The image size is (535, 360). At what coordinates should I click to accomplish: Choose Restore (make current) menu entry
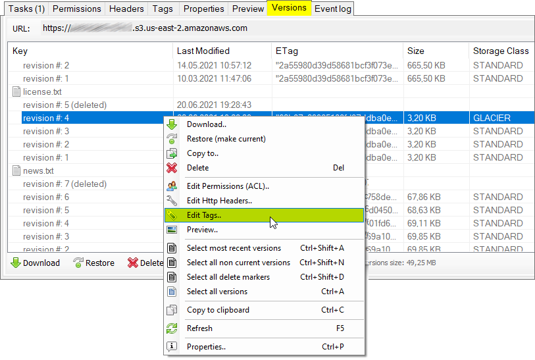(x=264, y=139)
